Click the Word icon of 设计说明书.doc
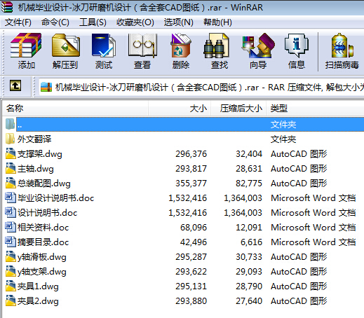The image size is (364, 318). pos(11,212)
